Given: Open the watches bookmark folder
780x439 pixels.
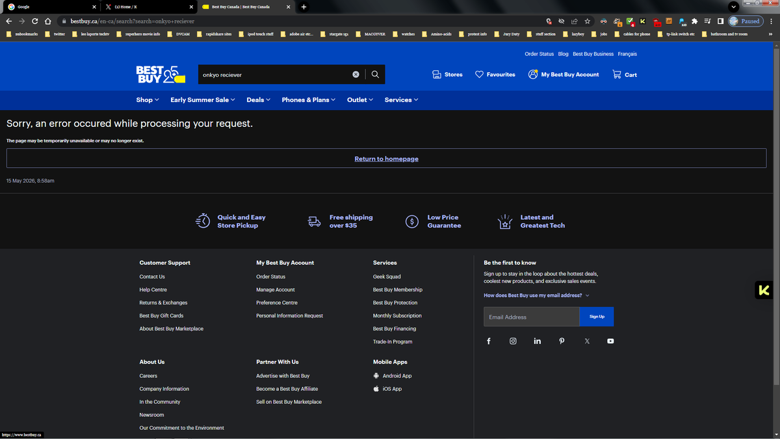Looking at the screenshot, I should (x=403, y=34).
